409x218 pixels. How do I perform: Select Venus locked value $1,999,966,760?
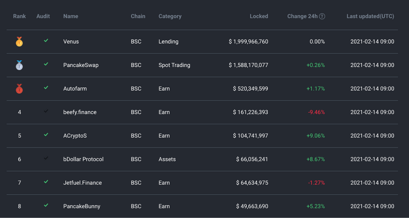tap(248, 42)
